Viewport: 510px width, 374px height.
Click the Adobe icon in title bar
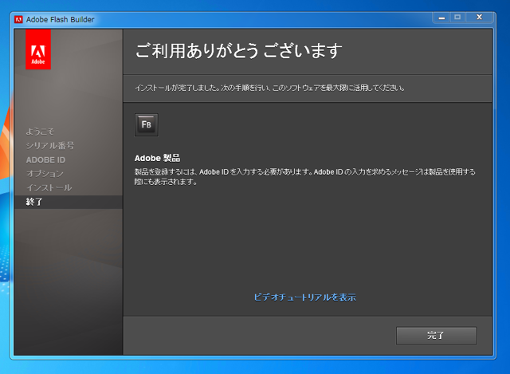click(18, 20)
